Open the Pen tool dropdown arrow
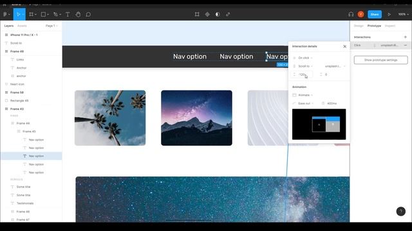Image resolution: width=412 pixels, height=231 pixels. (x=60, y=15)
